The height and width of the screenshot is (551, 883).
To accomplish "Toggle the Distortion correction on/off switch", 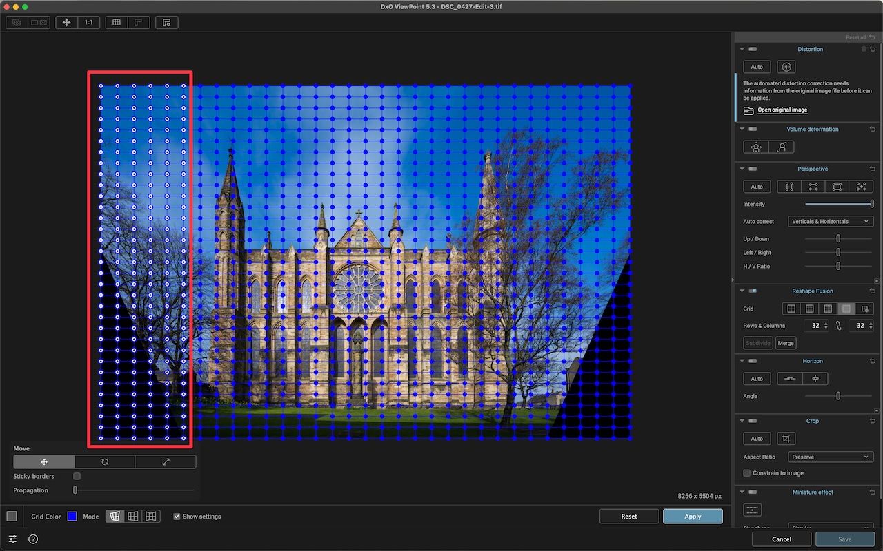I will tap(753, 49).
